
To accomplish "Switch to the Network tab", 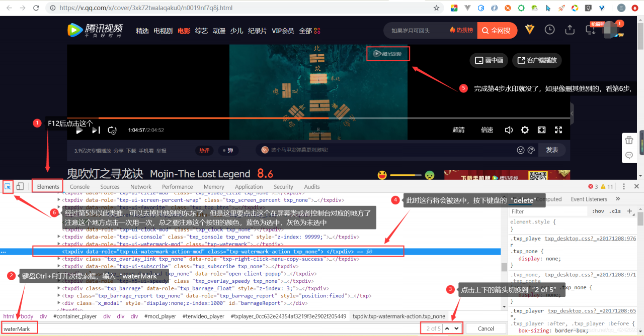I will (141, 187).
